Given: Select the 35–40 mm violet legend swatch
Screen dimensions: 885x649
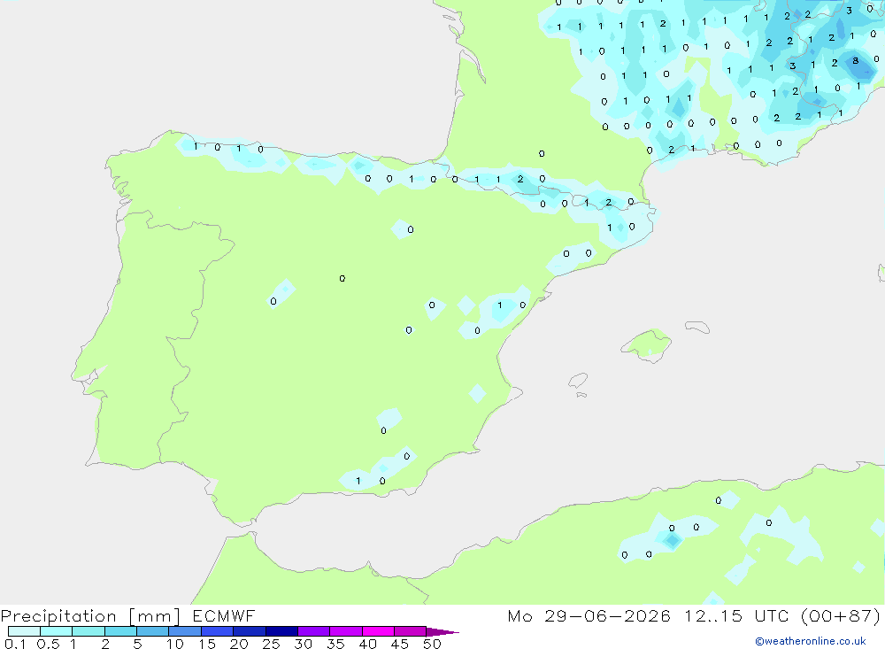Looking at the screenshot, I should click(346, 631).
